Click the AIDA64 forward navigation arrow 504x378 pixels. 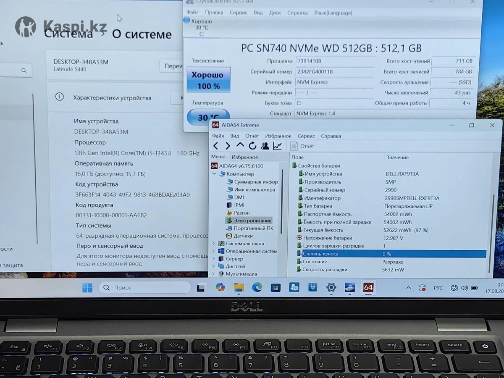pos(228,146)
